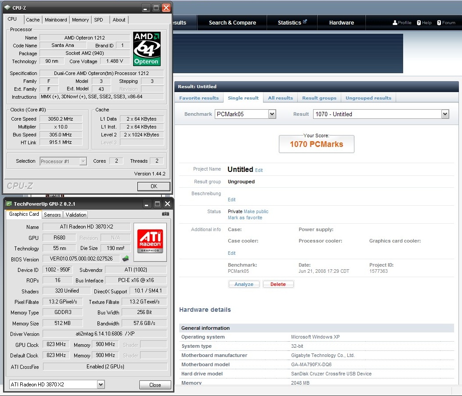
Task: Click the Statistics external link icon
Action: (x=305, y=21)
